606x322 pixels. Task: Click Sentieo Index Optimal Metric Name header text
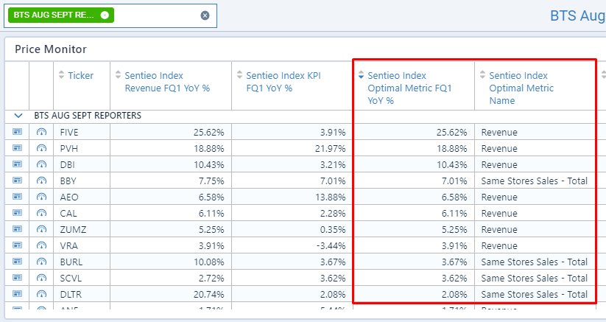pos(521,88)
